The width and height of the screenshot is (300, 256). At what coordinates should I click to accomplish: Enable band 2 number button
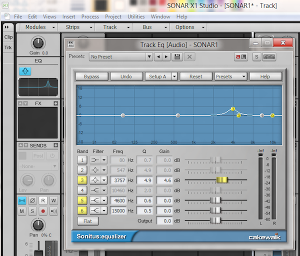82,170
